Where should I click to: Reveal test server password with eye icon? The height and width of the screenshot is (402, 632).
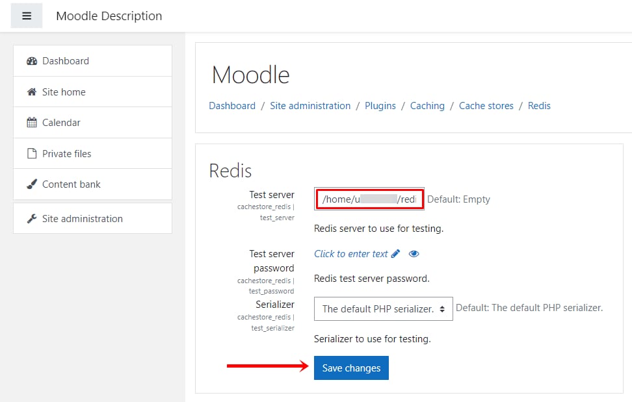pyautogui.click(x=414, y=254)
